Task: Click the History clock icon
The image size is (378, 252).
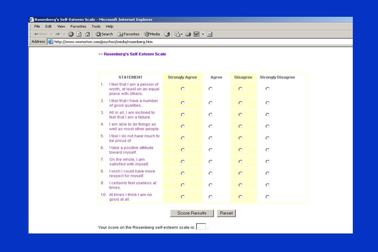Action: (x=167, y=34)
